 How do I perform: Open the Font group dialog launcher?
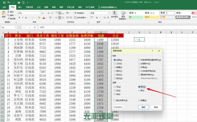pos(53,22)
